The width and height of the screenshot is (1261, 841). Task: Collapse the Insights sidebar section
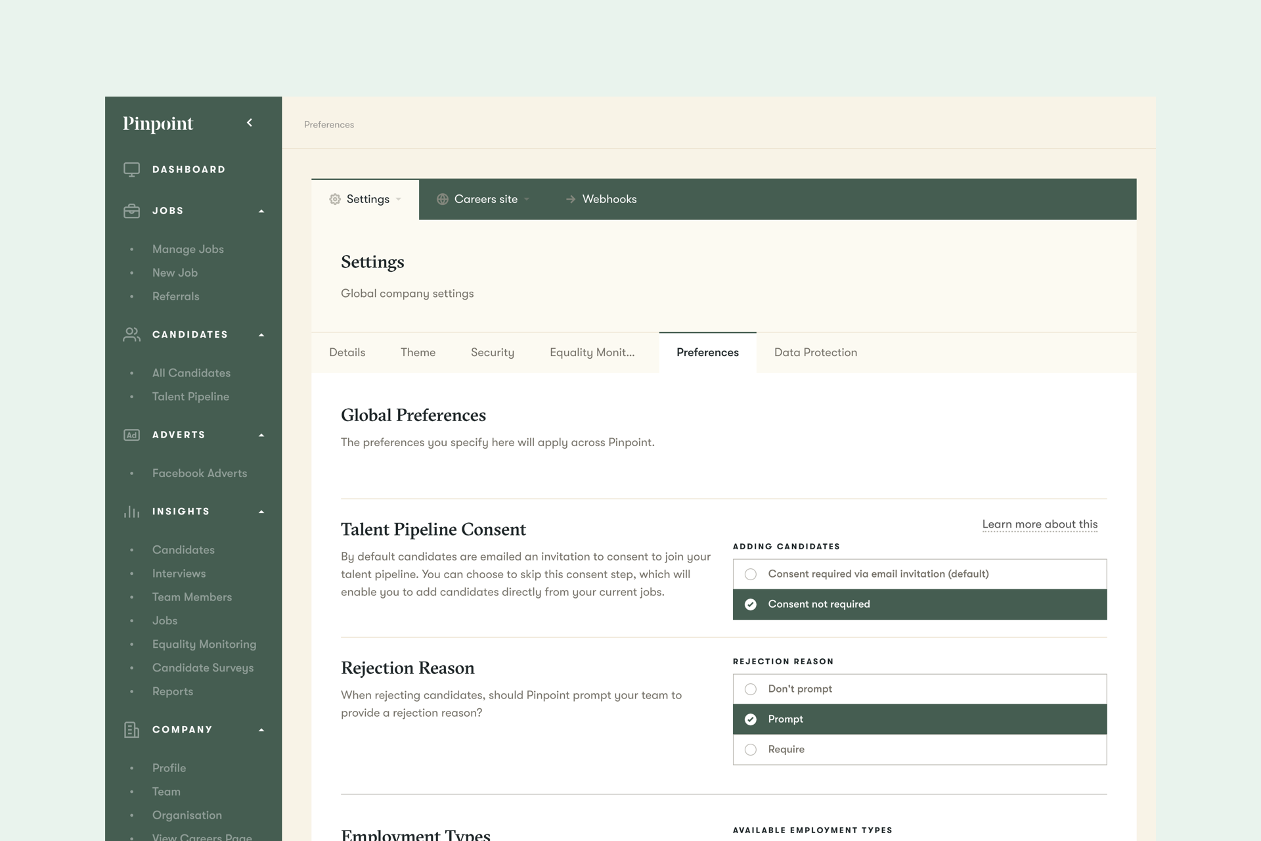[x=261, y=512]
